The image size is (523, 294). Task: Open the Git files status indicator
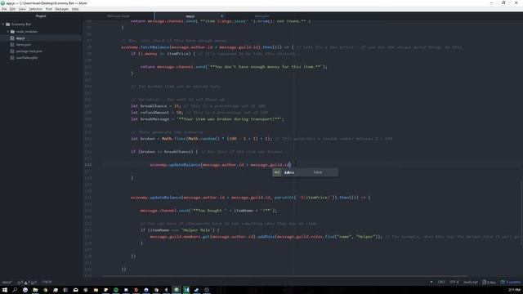(489, 282)
